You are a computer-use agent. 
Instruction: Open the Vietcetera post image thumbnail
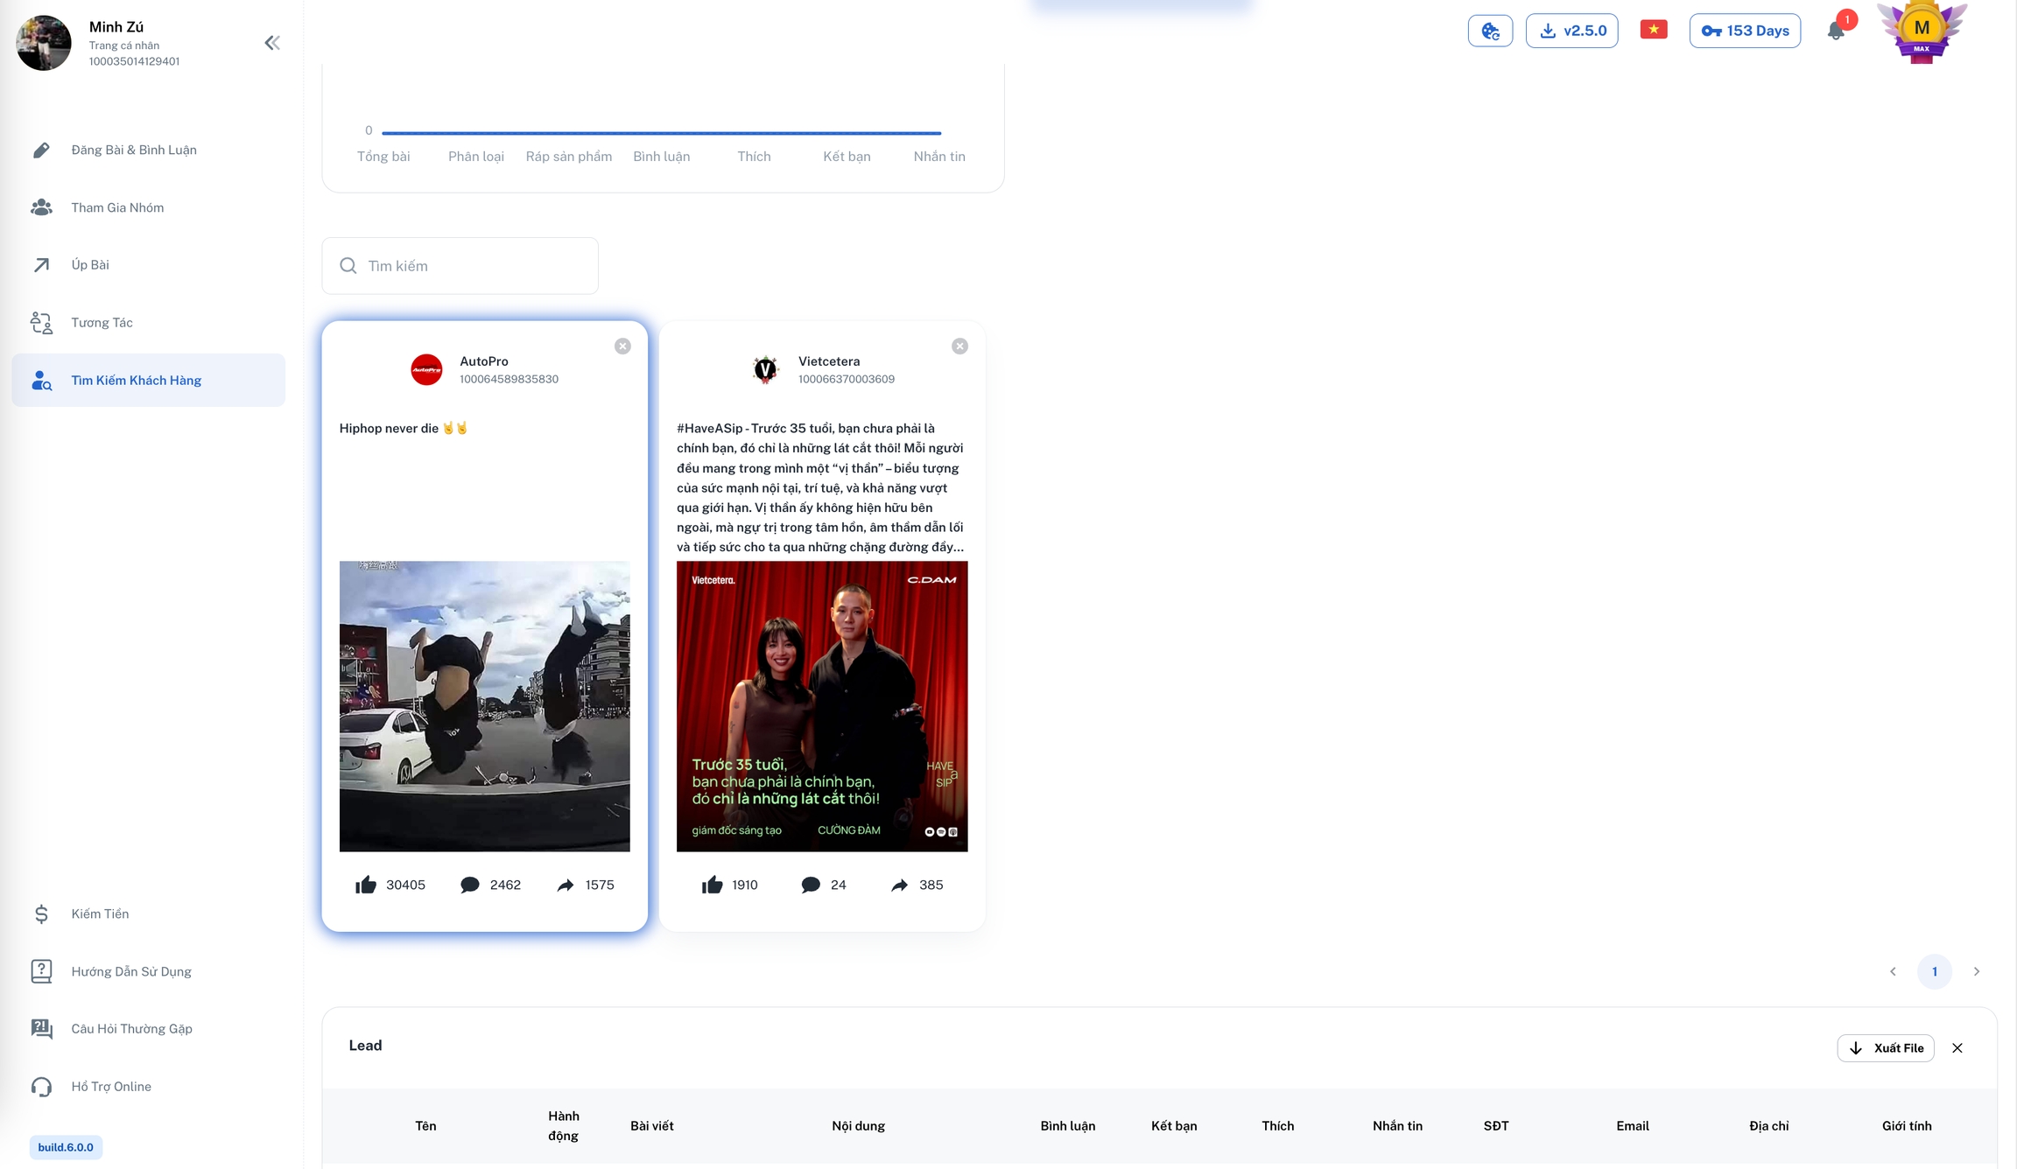tap(821, 705)
